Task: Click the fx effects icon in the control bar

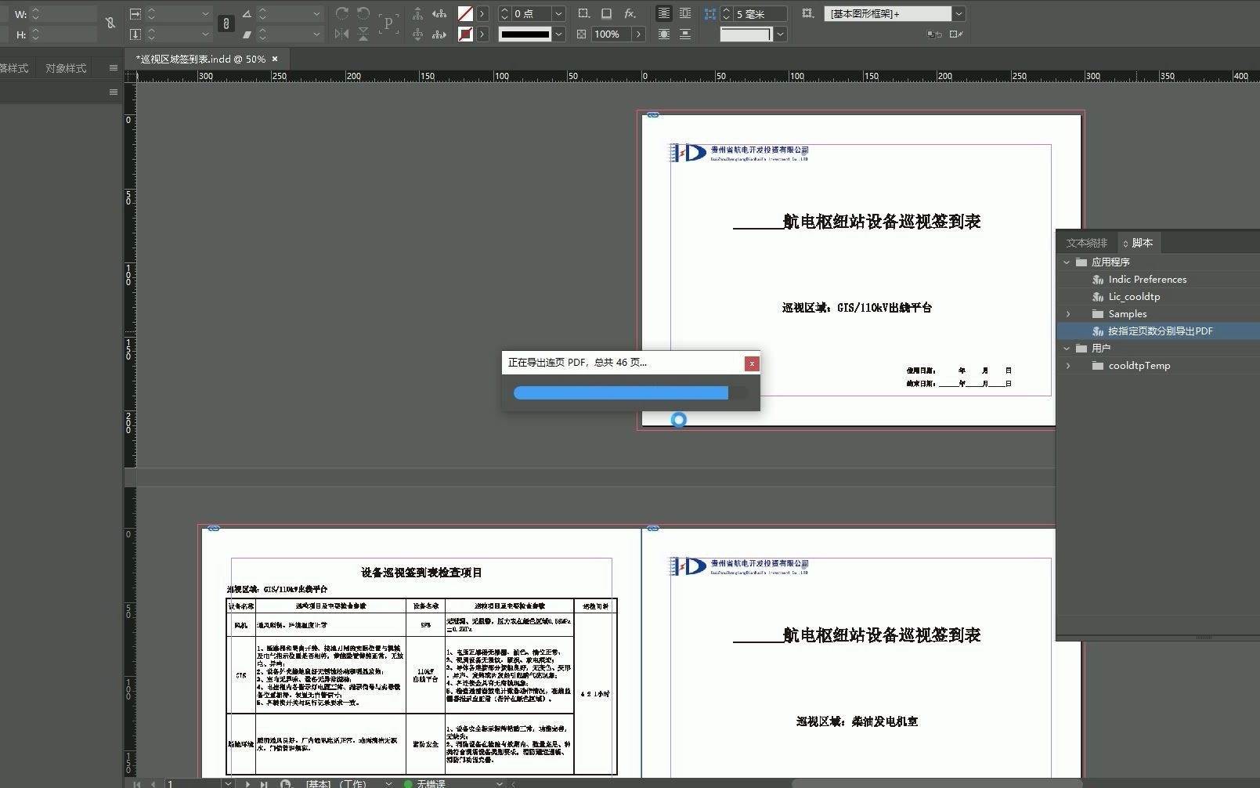Action: pyautogui.click(x=629, y=13)
